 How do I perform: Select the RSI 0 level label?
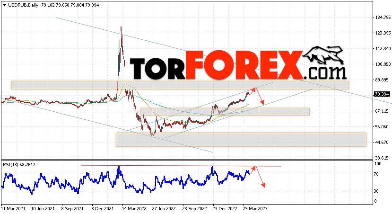[375, 201]
